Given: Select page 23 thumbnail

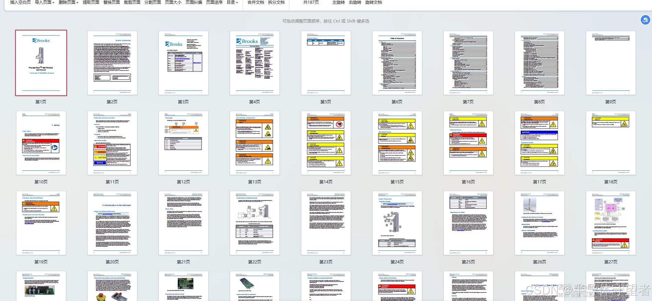Looking at the screenshot, I should pos(326,223).
